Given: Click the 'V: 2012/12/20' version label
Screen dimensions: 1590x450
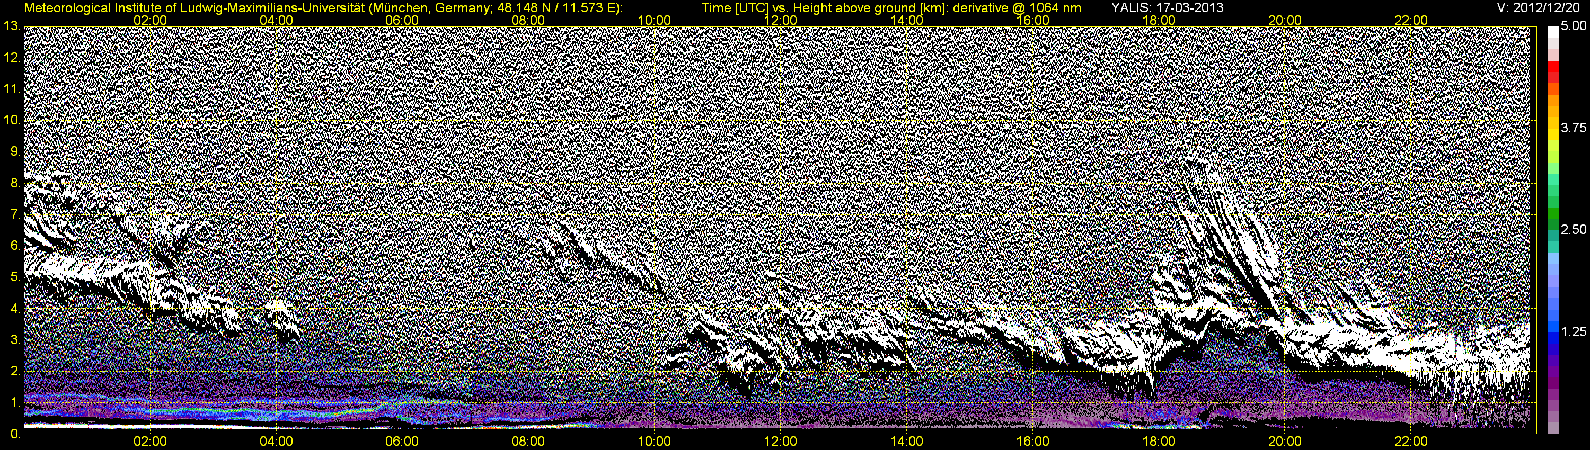Looking at the screenshot, I should 1539,7.
